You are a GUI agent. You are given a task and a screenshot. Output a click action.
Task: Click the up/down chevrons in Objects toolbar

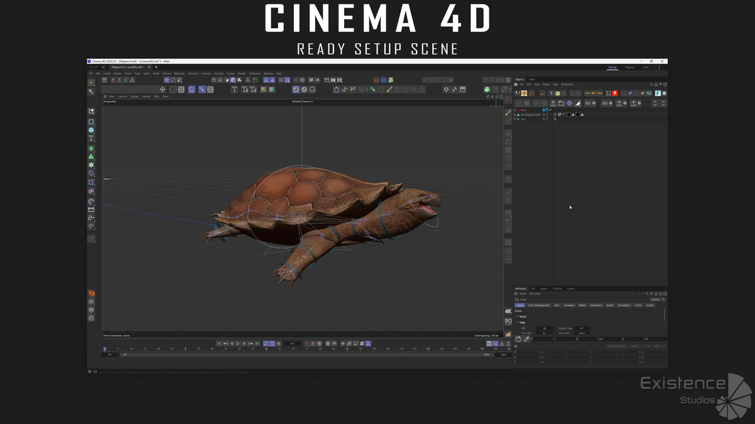(655, 103)
